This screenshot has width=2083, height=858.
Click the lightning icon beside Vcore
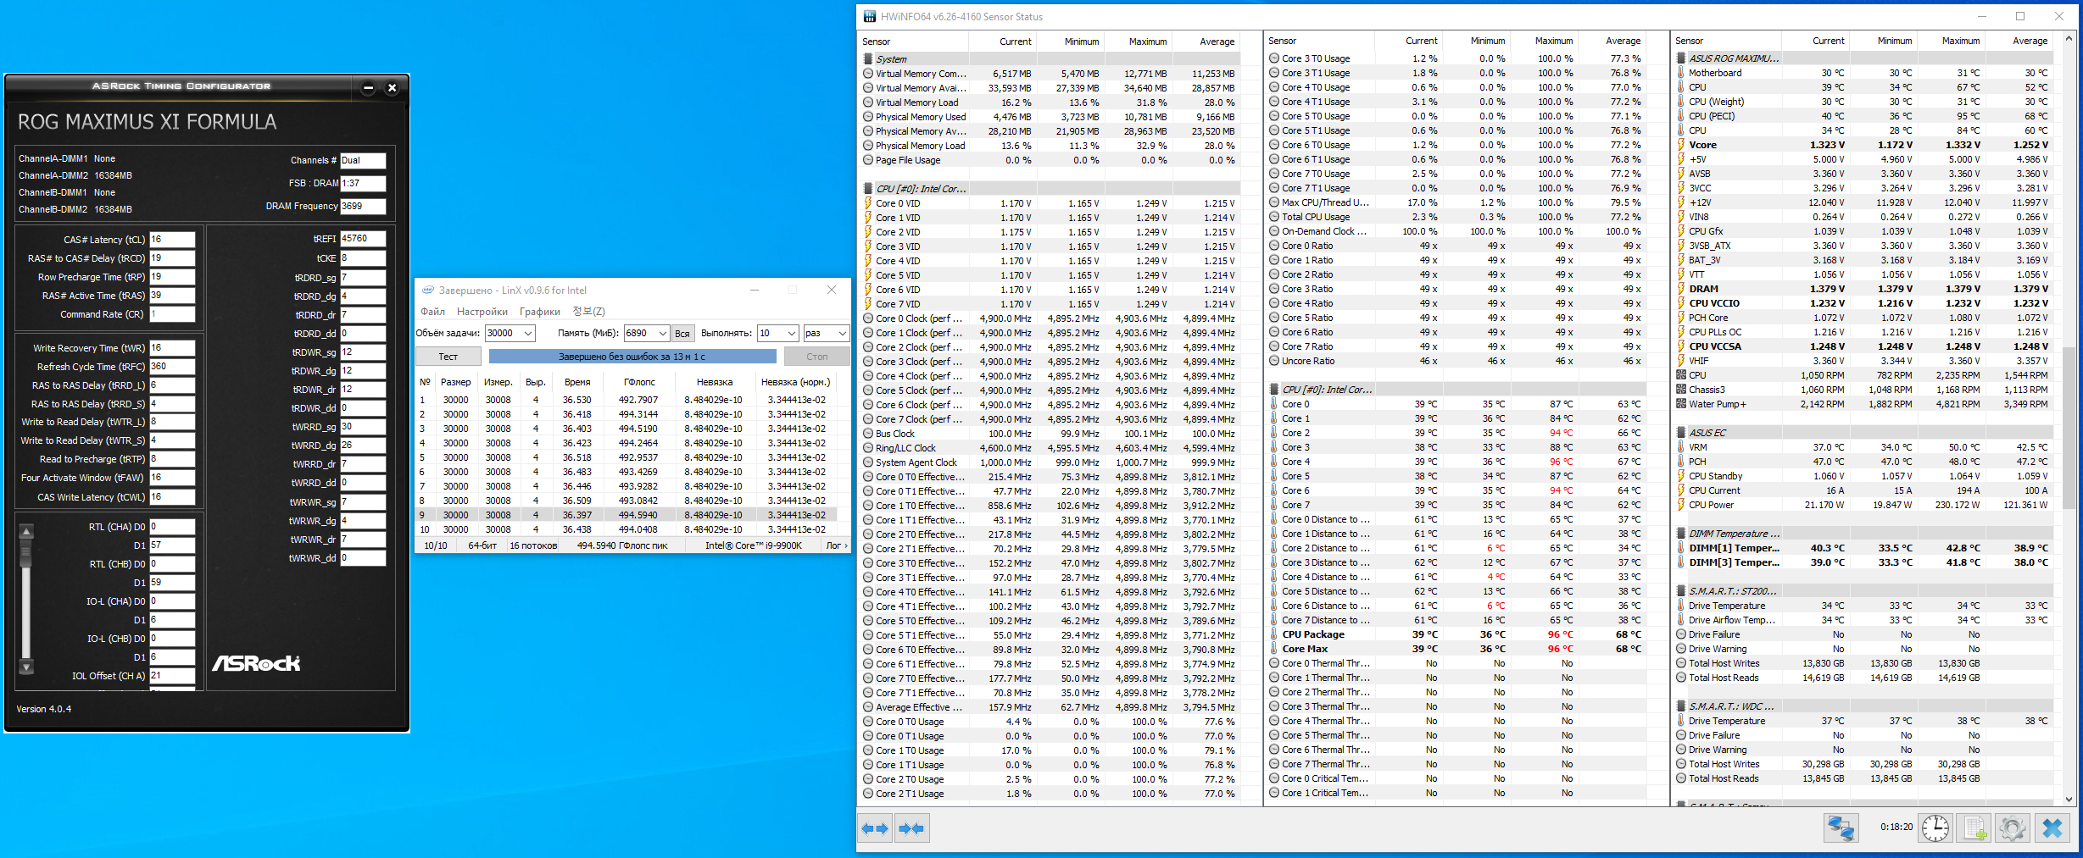coord(1681,145)
